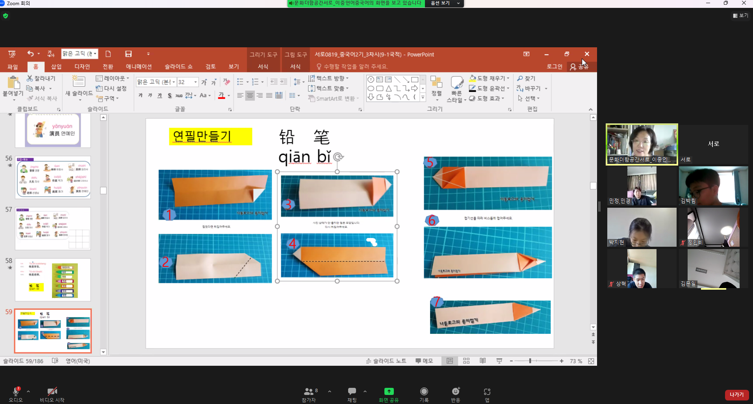
Task: Click the red 나가기 leave meeting button
Action: tap(736, 395)
